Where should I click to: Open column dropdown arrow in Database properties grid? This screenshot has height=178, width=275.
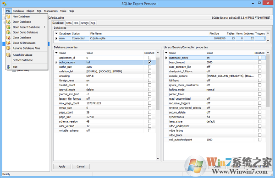click(56, 53)
